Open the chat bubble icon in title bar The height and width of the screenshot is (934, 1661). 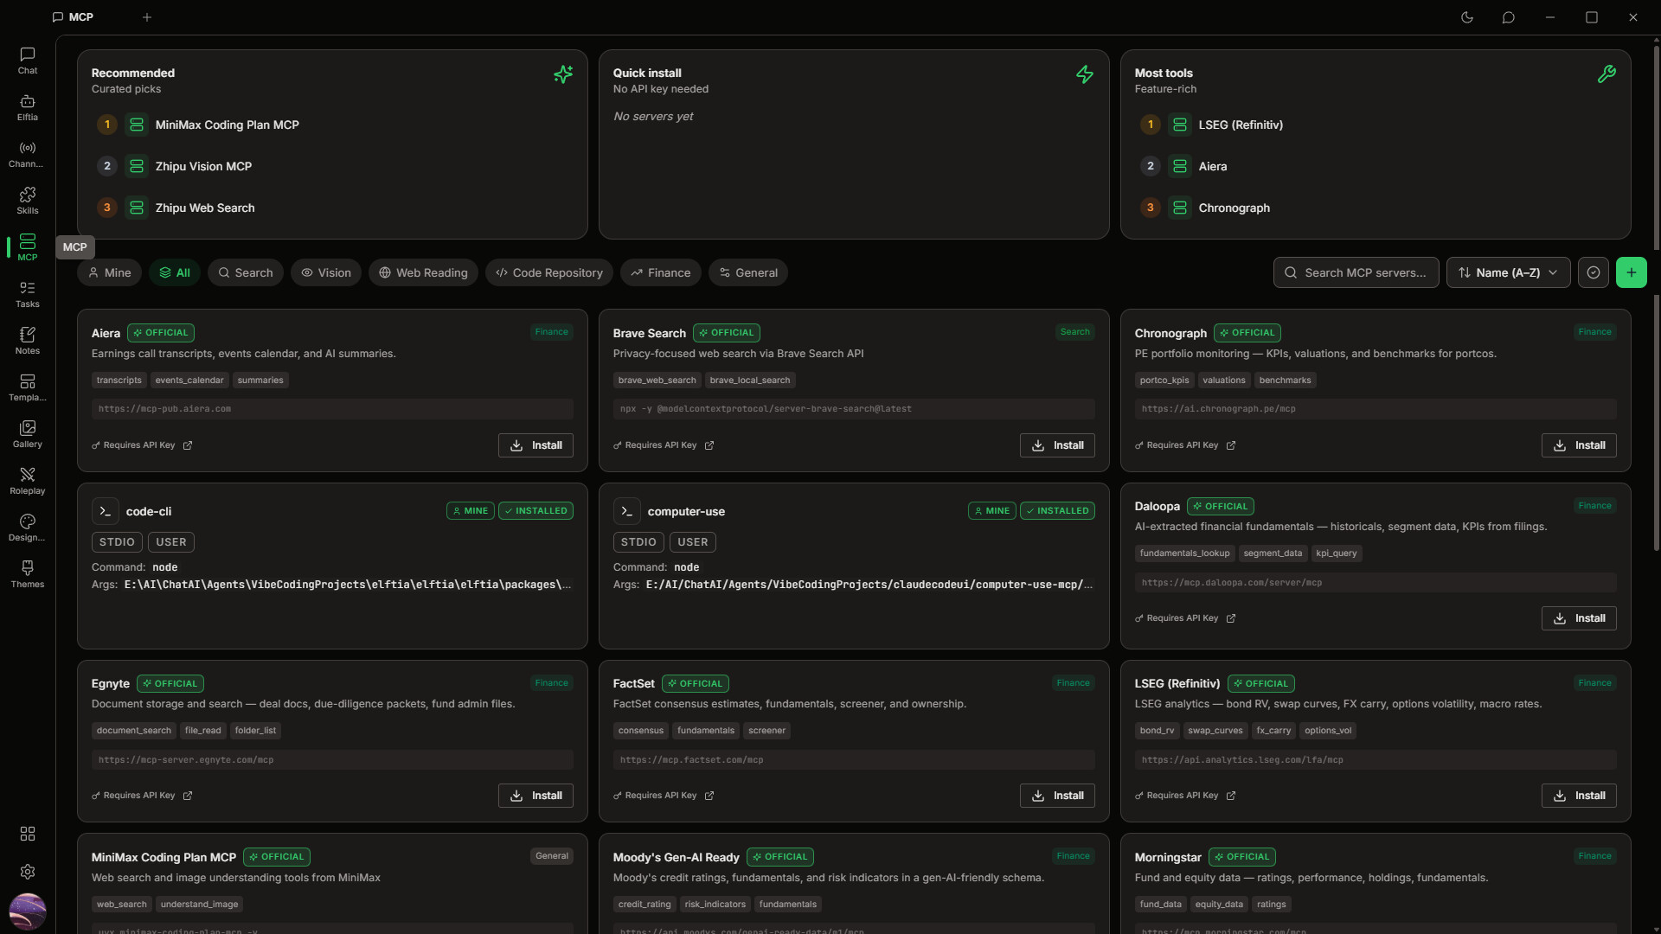click(1509, 17)
